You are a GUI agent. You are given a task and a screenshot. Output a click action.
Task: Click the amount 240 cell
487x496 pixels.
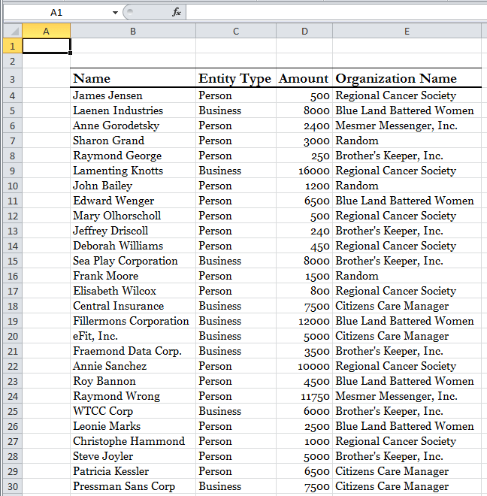[304, 231]
